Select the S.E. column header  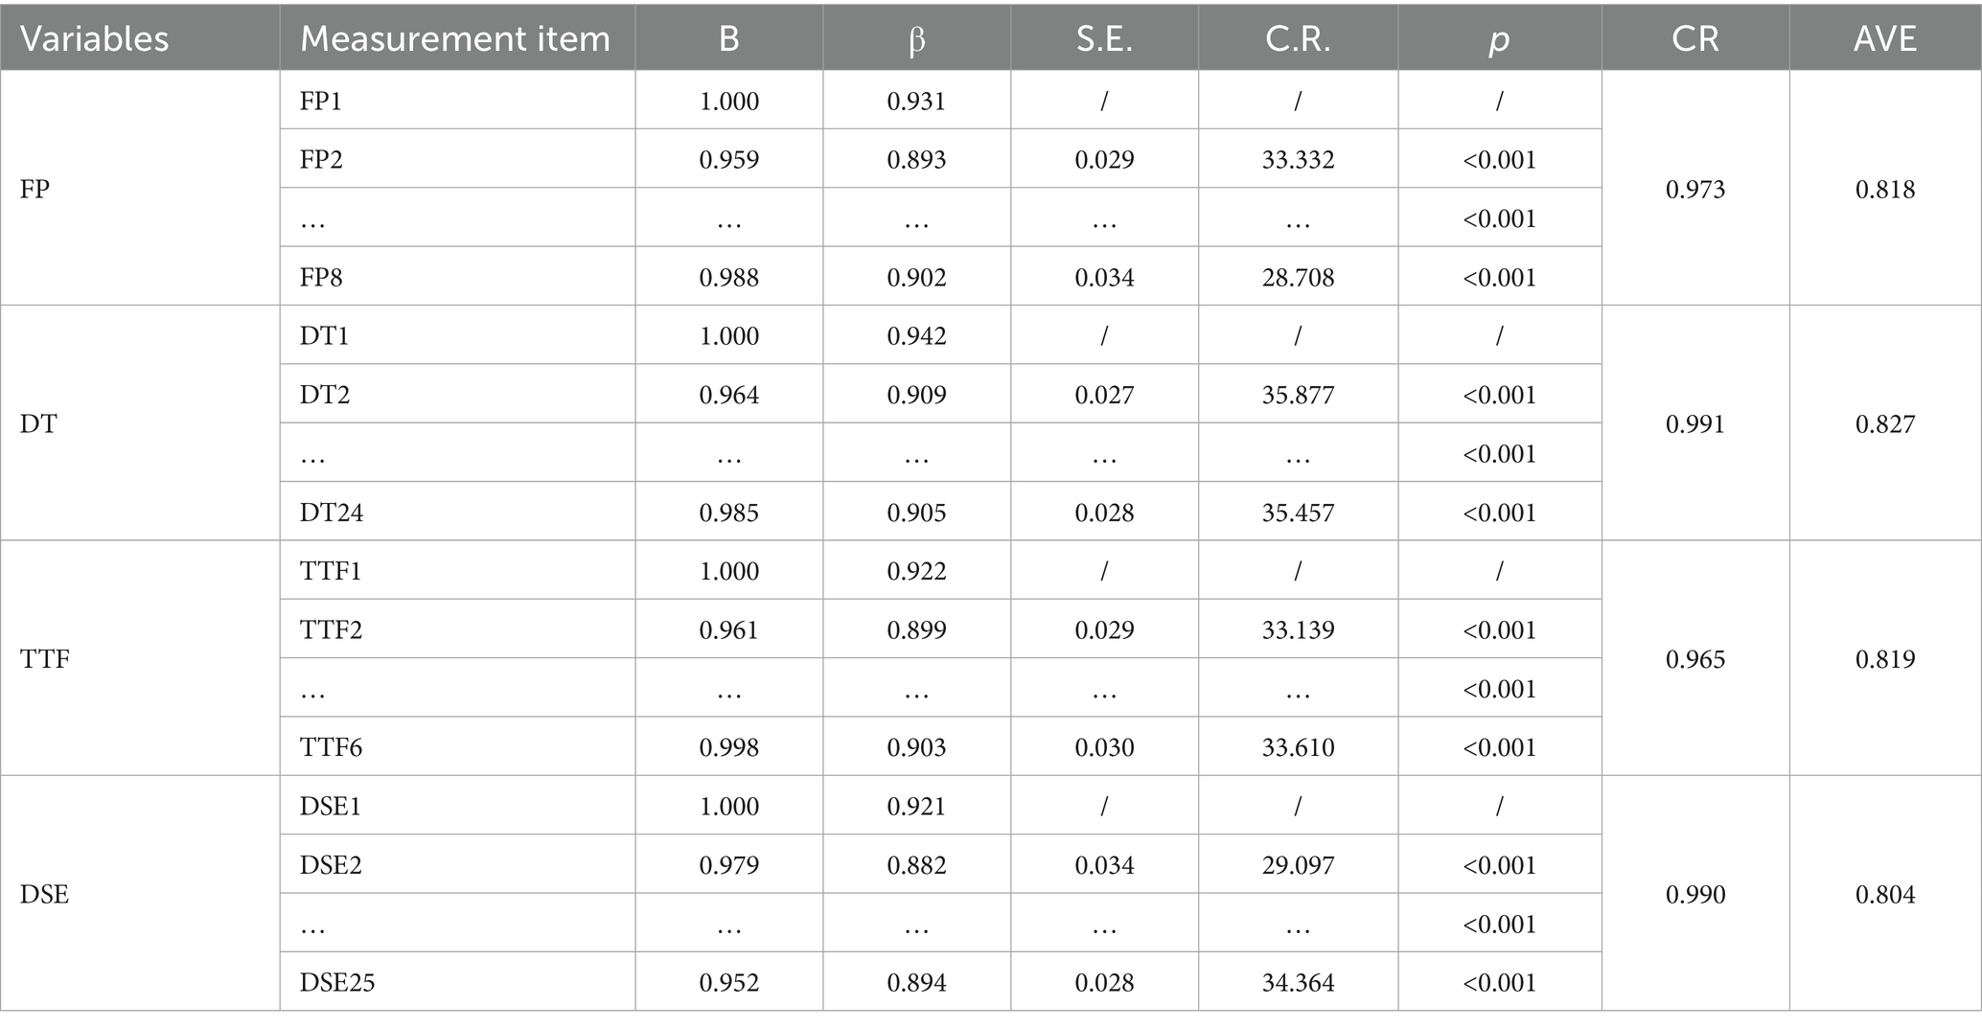[1104, 38]
